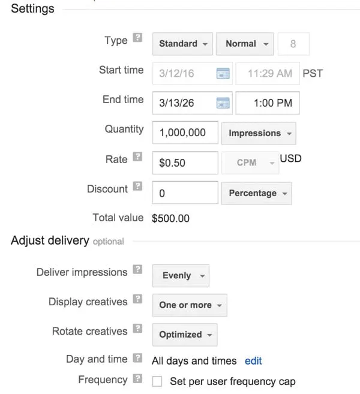Click the help icon beside Discount
360x394 pixels.
tap(138, 188)
